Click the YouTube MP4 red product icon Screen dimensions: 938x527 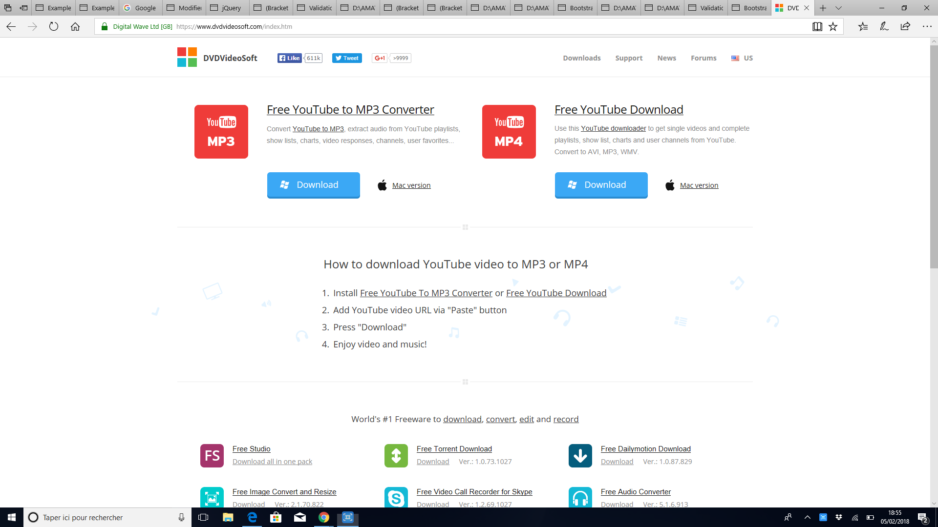click(x=509, y=132)
